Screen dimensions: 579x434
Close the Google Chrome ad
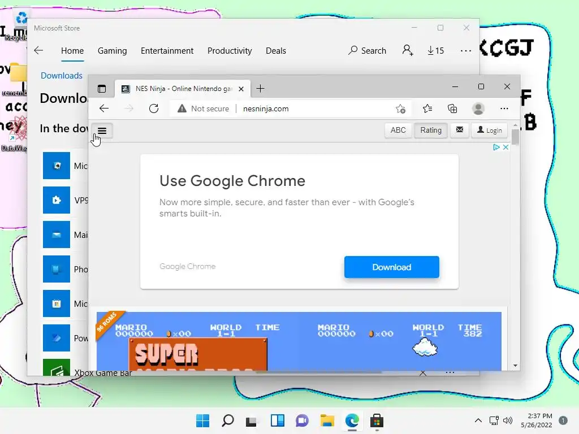pyautogui.click(x=506, y=147)
